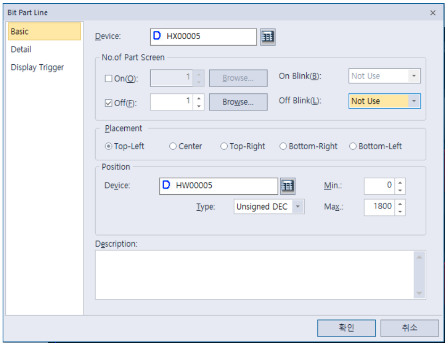Image resolution: width=447 pixels, height=346 pixels.
Task: Select Center placement option
Action: point(173,146)
